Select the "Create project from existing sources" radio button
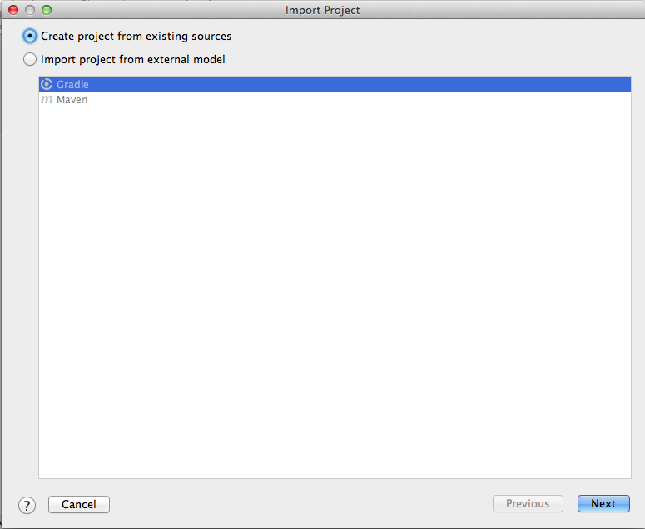This screenshot has height=529, width=645. (31, 37)
